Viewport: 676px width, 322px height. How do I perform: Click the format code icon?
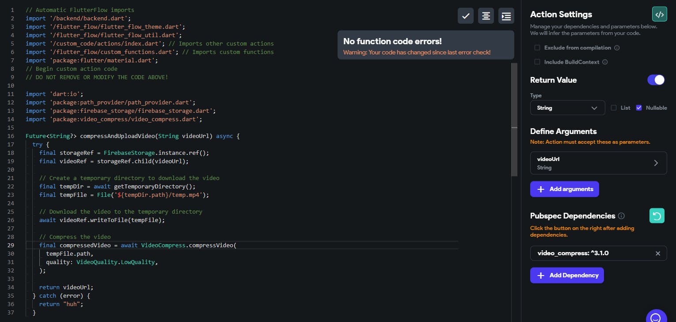tap(486, 16)
